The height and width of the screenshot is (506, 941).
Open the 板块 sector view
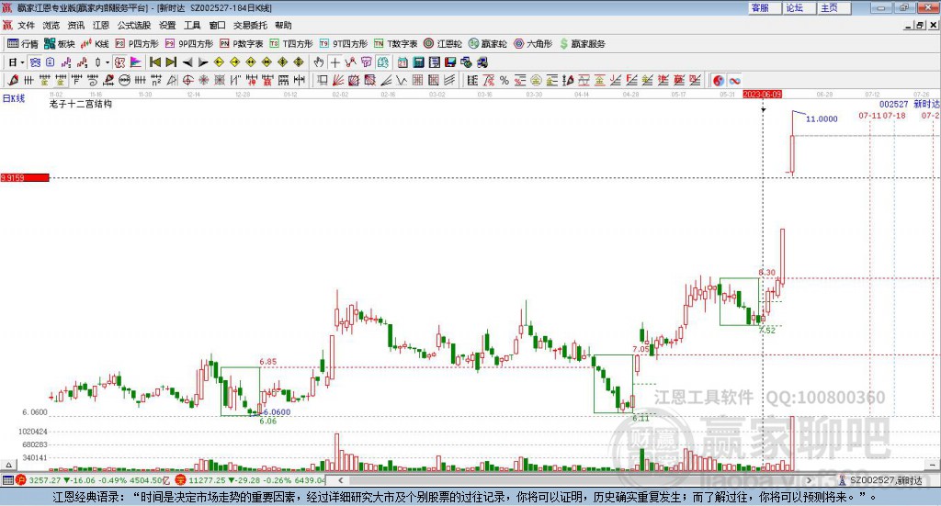pos(59,44)
